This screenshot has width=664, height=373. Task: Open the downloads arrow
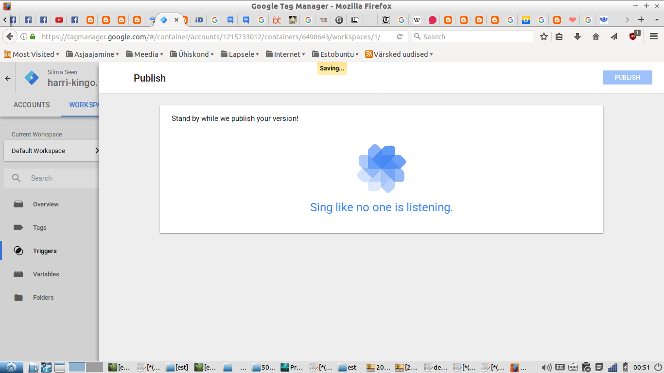(x=577, y=36)
